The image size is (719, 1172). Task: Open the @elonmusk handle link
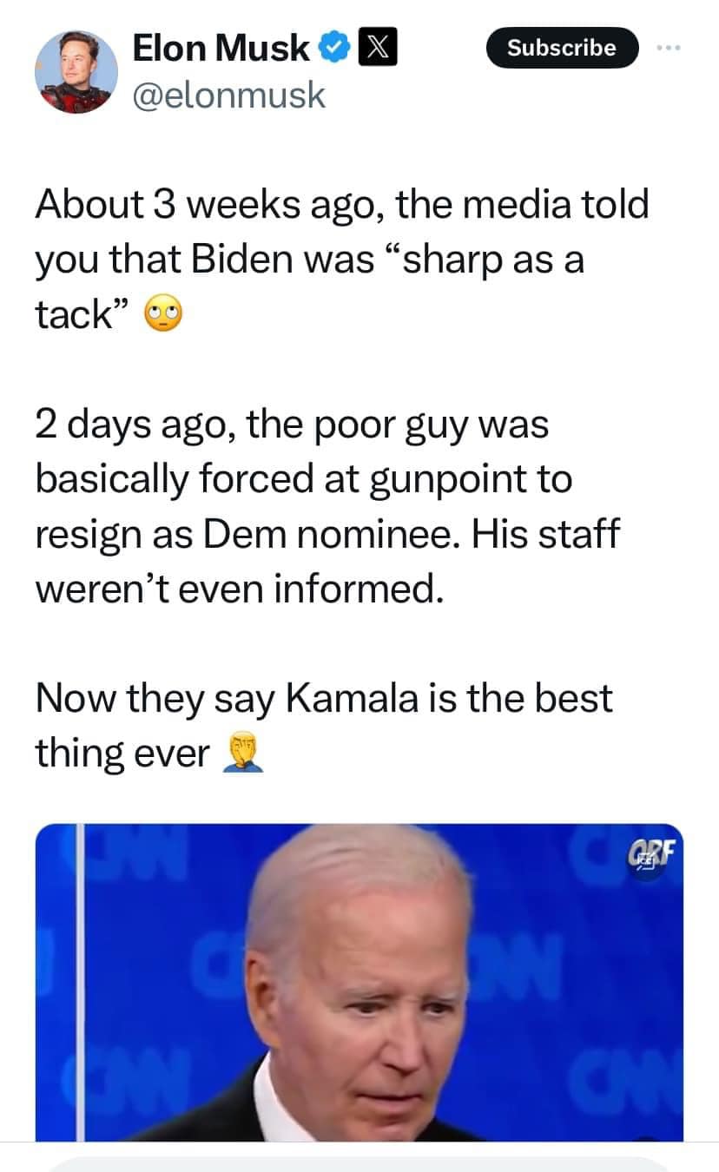point(228,94)
